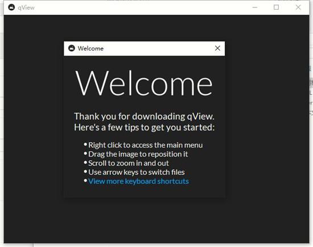Click the 'Scroll to zoom in and out' tip
This screenshot has height=247, width=313.
129,163
